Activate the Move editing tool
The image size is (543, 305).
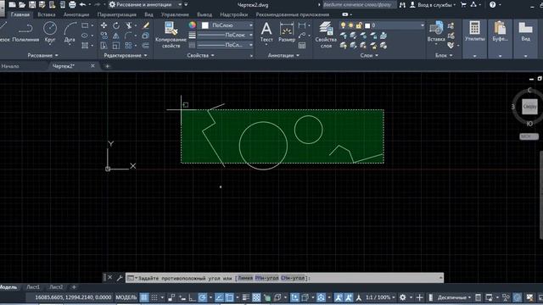click(x=104, y=25)
